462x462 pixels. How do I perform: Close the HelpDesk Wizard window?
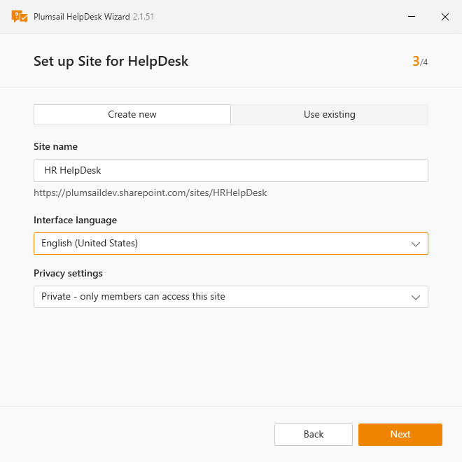tap(445, 17)
